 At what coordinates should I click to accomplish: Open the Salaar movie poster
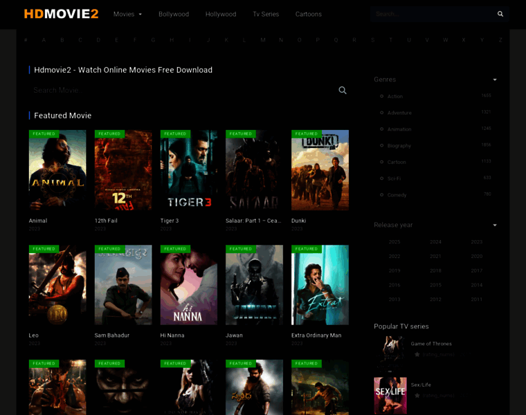254,170
